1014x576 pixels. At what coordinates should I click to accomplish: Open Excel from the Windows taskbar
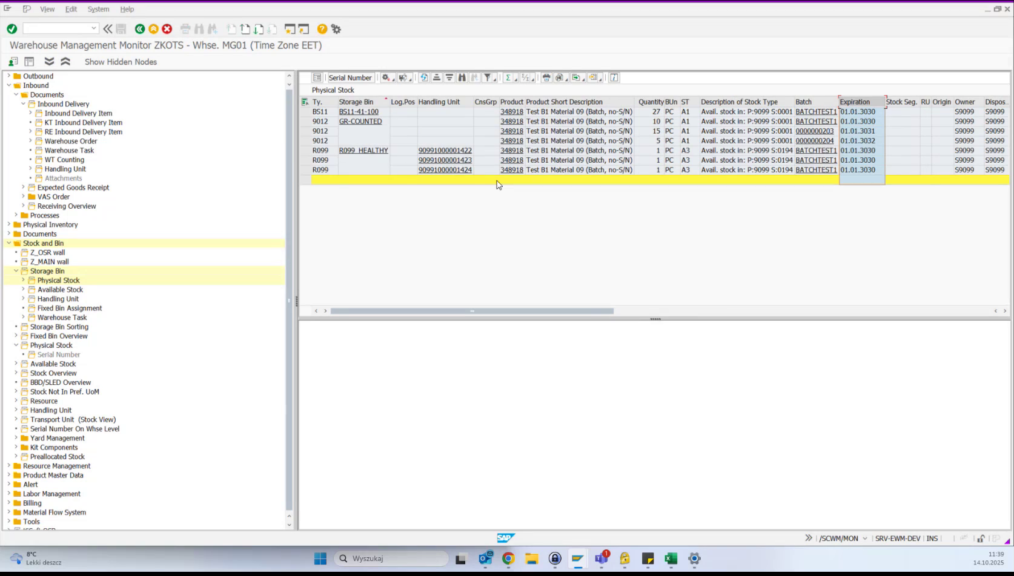tap(671, 558)
